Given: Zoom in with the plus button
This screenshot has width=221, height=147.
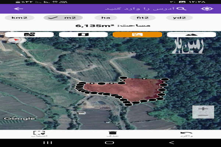Looking at the screenshot, I should [203, 109].
